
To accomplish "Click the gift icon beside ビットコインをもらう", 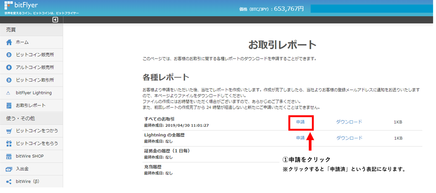I will coord(9,144).
